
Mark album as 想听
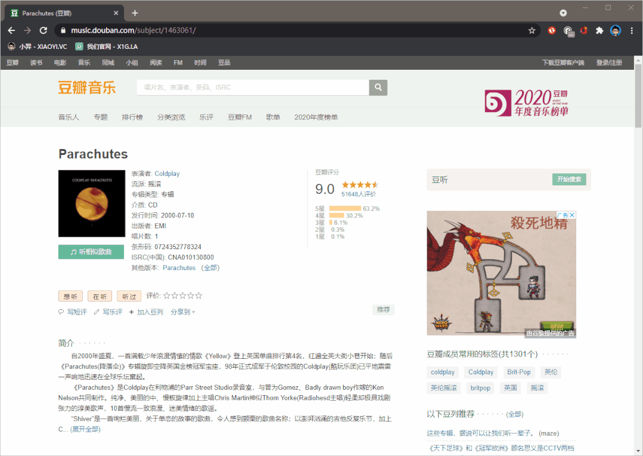70,296
